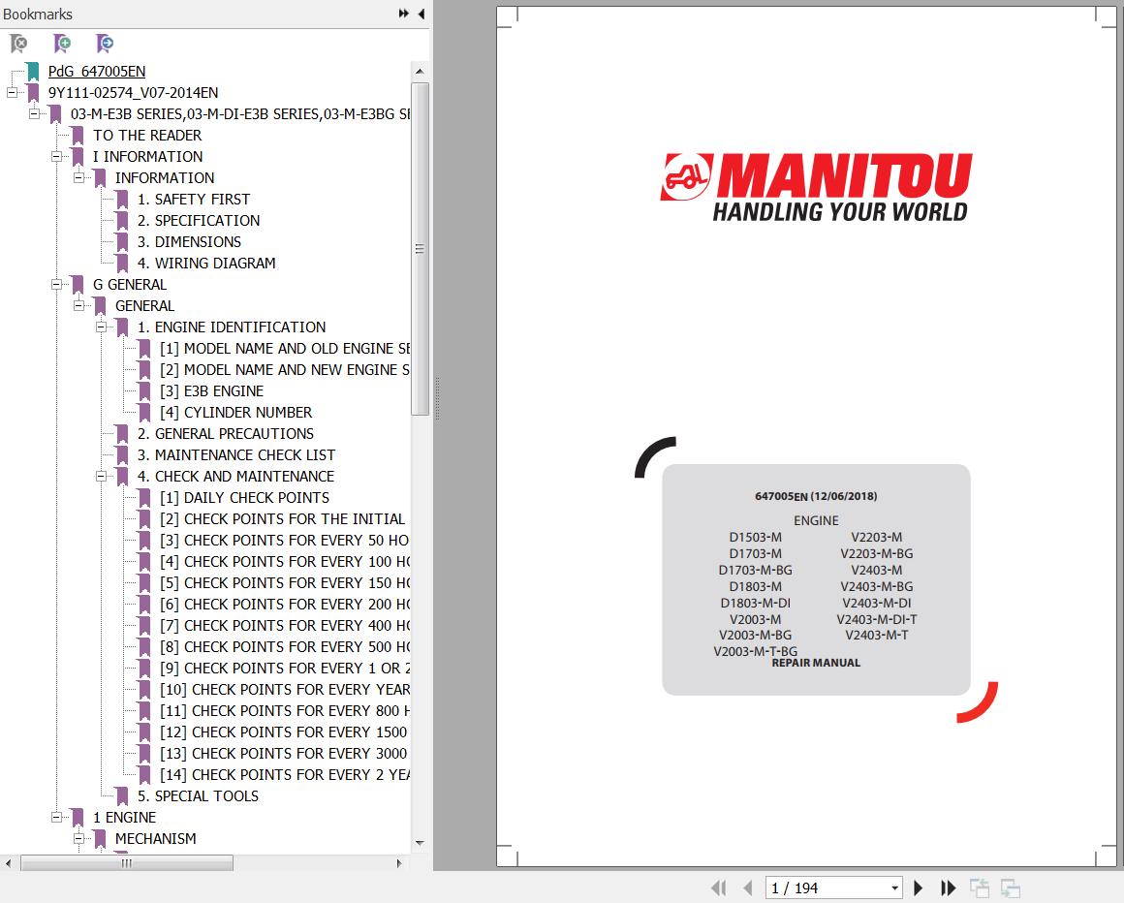Viewport: 1124px width, 903px height.
Task: Go to [3] E3B ENGINE bookmark
Action: (x=211, y=391)
